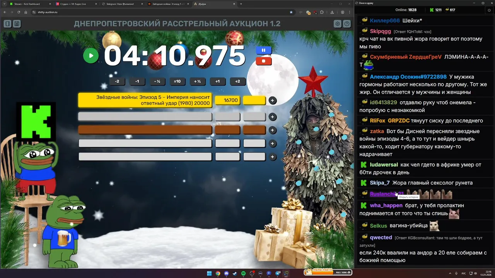Screen dimensions: 495x278
Task: Click the second row empty lot name field
Action: 145,117
